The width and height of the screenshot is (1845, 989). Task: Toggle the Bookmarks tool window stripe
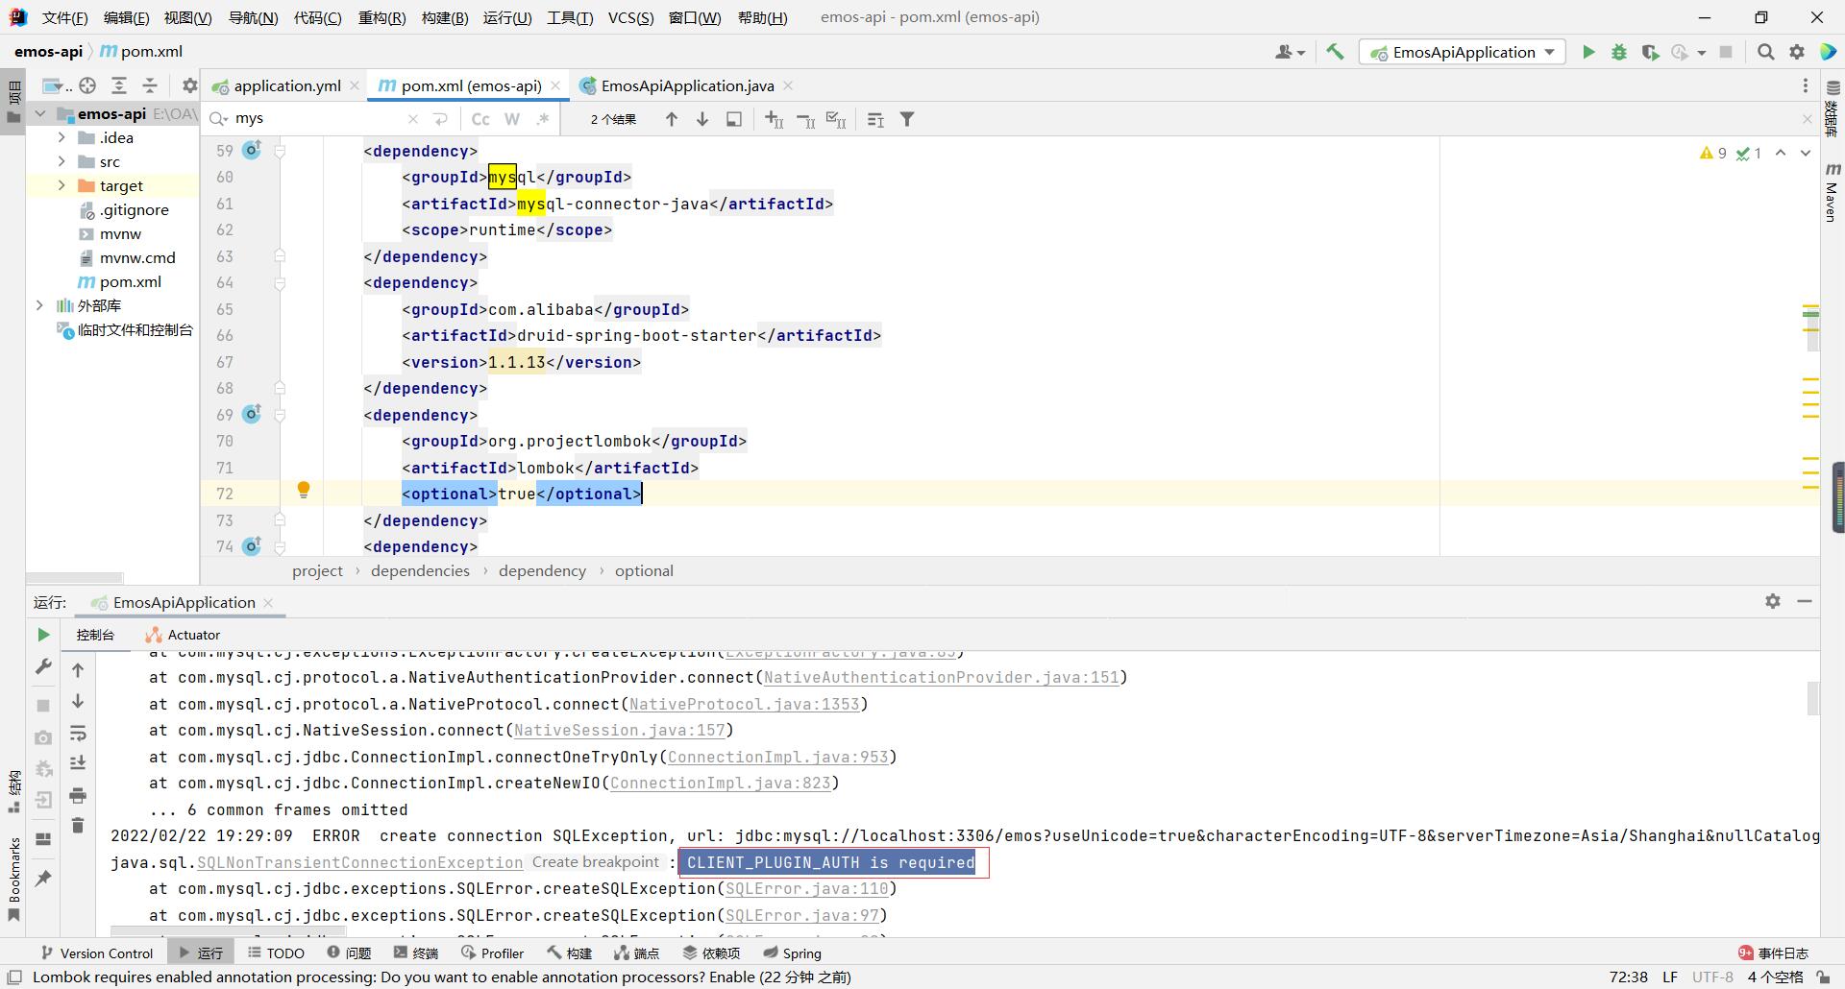pos(13,879)
